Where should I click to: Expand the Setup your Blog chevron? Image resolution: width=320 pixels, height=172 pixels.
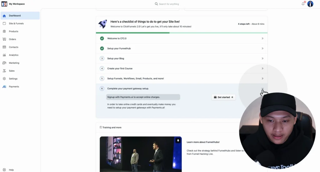(262, 58)
